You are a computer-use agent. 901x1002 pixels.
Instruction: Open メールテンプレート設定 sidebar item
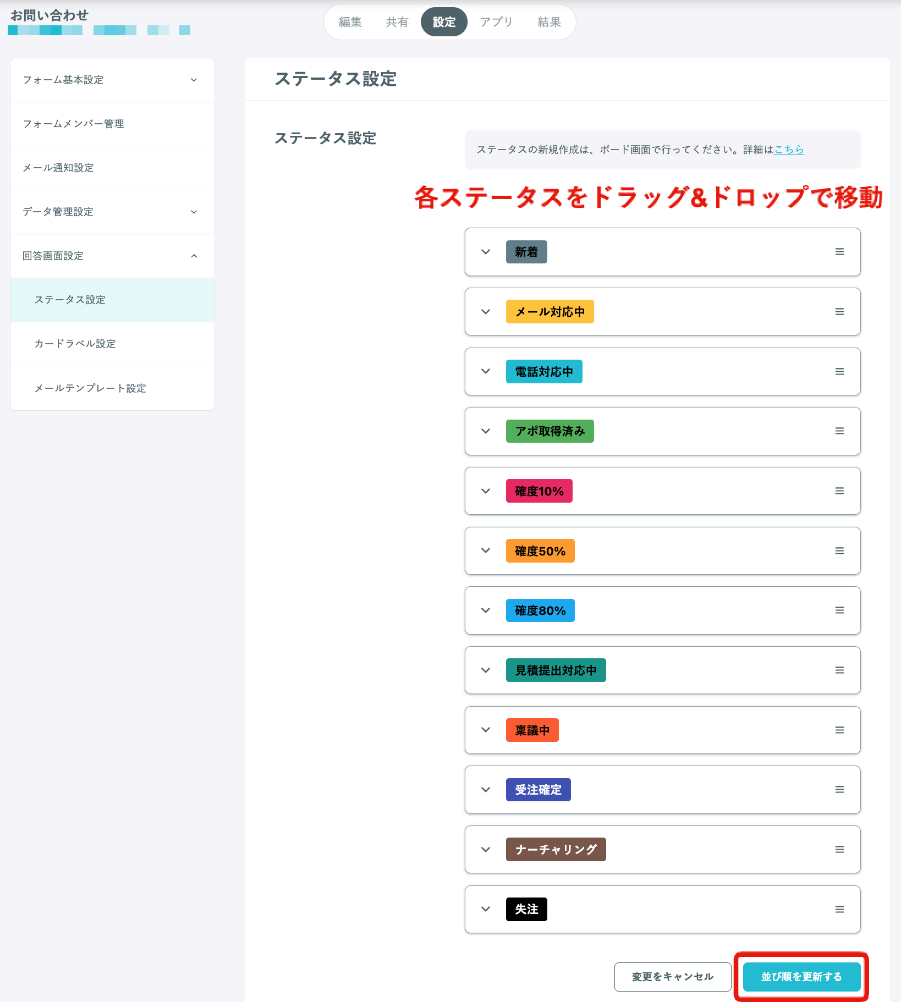tap(112, 388)
